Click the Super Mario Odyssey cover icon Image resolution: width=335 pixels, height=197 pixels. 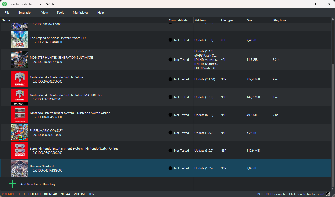[x=20, y=133]
